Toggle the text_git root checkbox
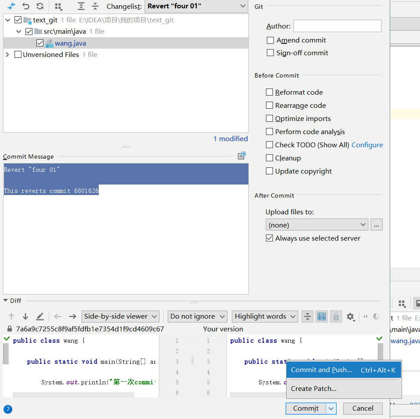Viewport: 420px width, 419px height. point(18,20)
